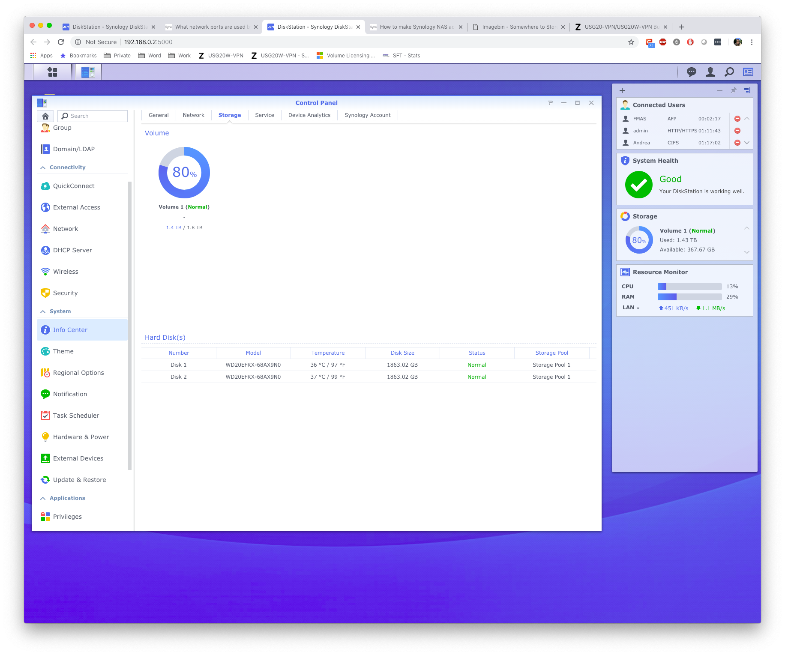The image size is (785, 655).
Task: Switch to the Network tab in Info Center
Action: click(x=194, y=115)
